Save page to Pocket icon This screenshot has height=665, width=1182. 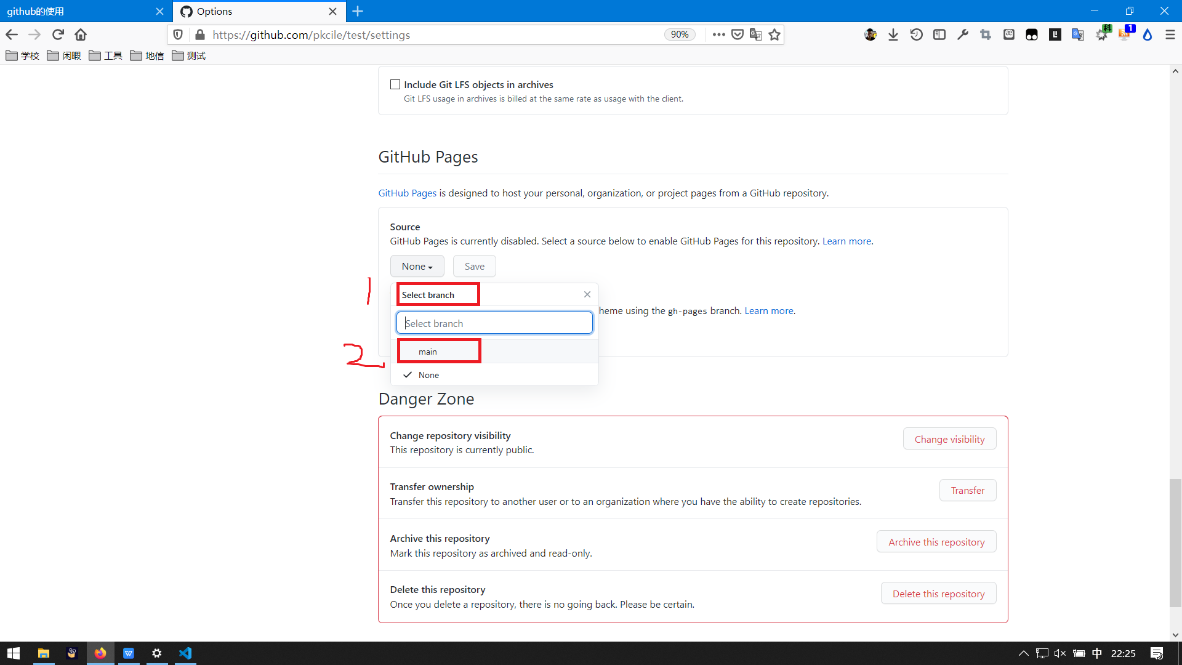point(738,34)
